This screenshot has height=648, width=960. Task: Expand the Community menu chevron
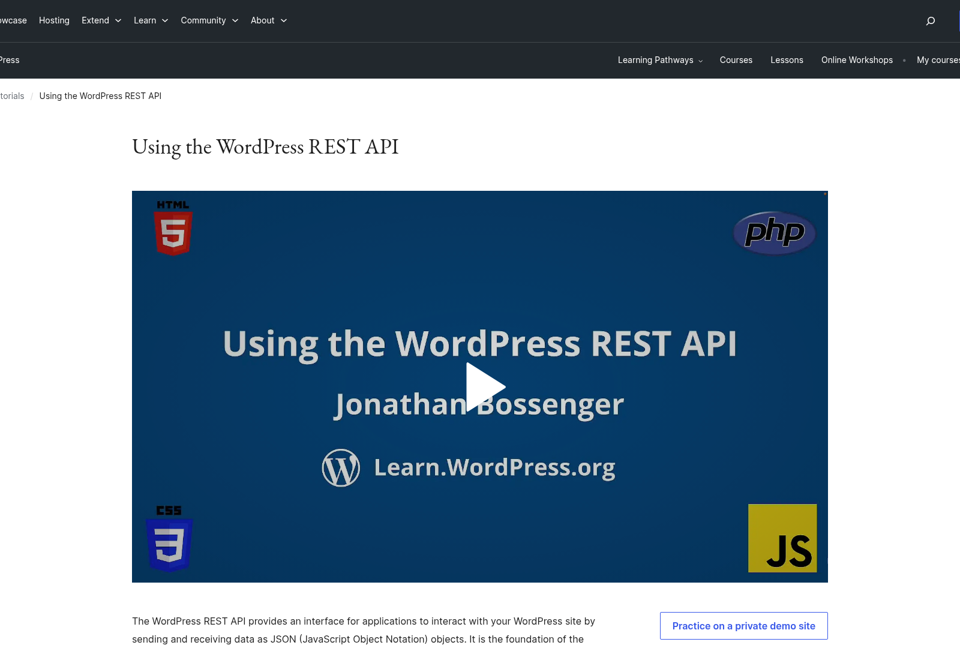click(235, 20)
